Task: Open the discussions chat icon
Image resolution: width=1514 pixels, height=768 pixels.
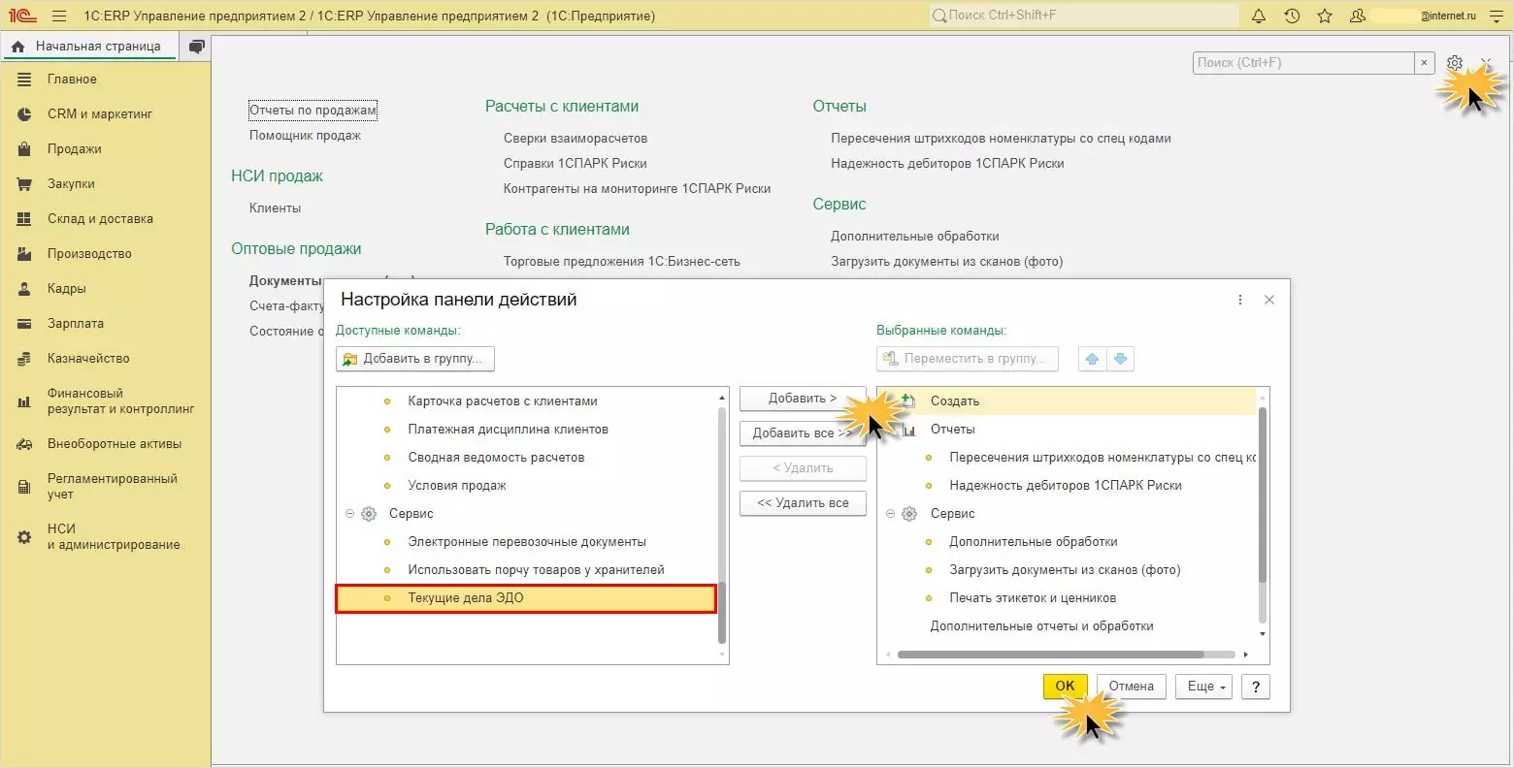Action: pos(197,47)
